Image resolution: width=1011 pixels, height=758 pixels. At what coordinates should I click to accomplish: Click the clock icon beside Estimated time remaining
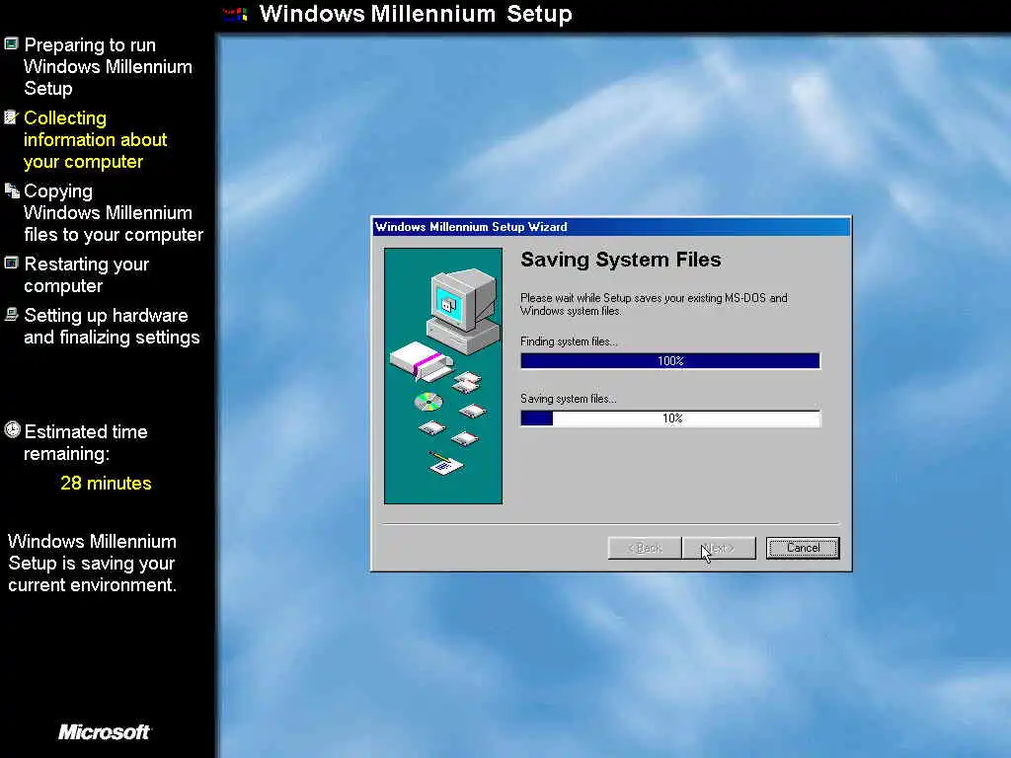point(12,430)
